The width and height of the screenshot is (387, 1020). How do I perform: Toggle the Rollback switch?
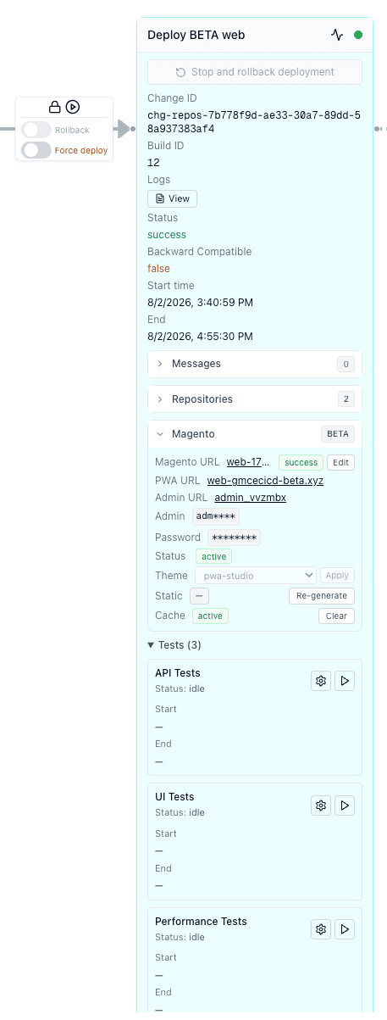coord(36,130)
